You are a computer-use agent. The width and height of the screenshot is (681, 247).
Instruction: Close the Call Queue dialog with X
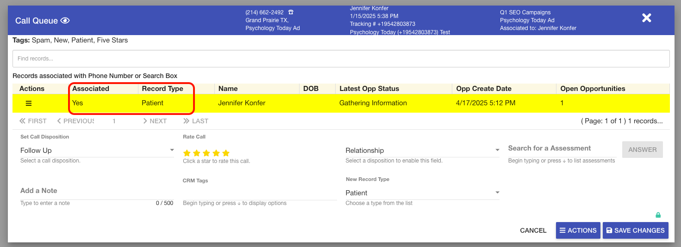click(x=646, y=18)
